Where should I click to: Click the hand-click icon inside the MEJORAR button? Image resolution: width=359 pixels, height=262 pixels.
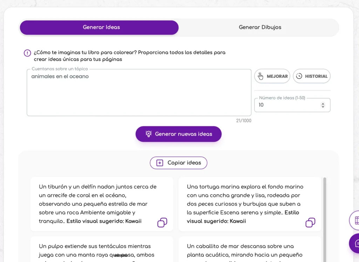tap(260, 76)
